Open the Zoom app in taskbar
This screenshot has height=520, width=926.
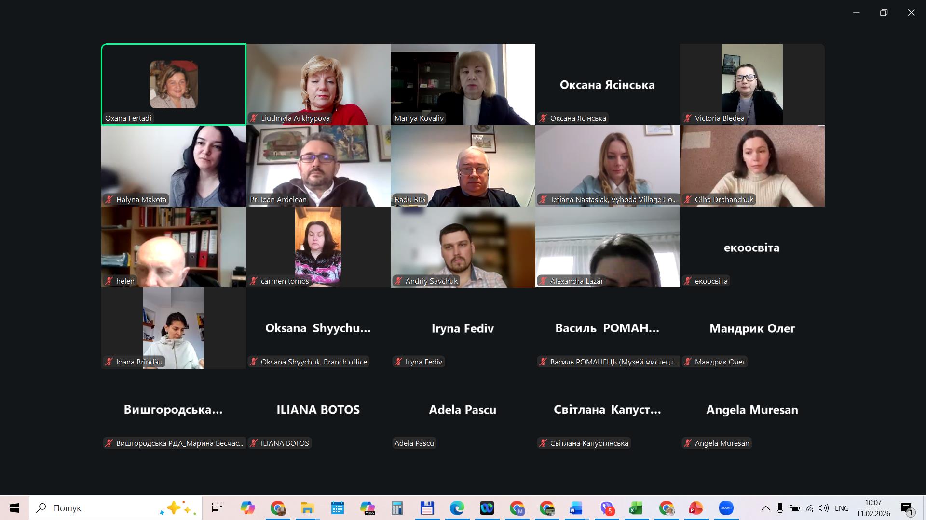point(726,508)
